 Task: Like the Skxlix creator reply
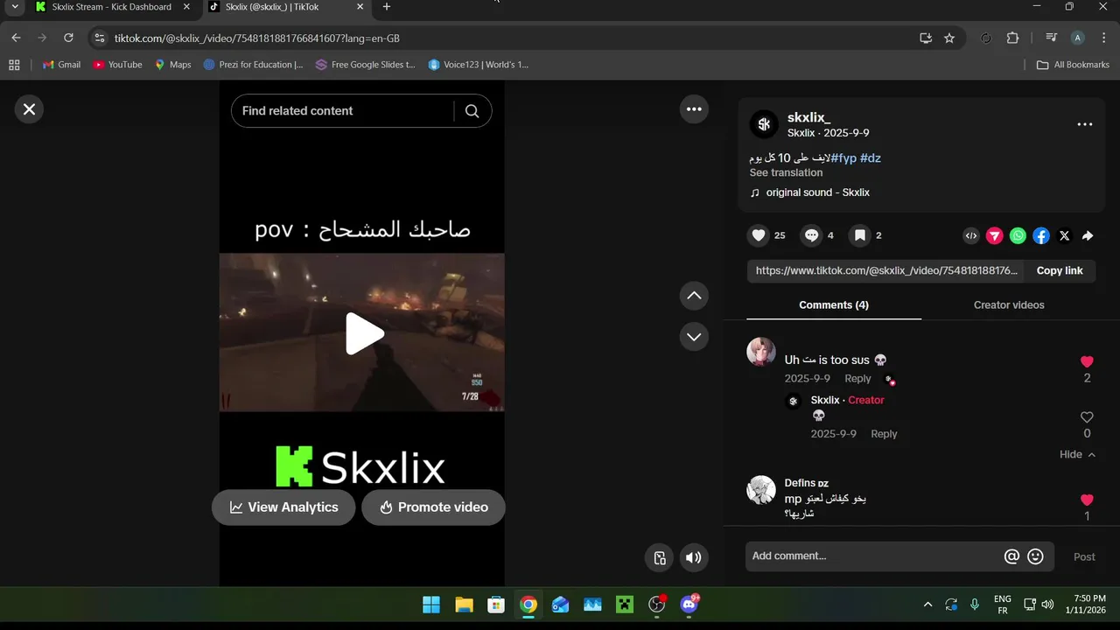coord(1087,417)
